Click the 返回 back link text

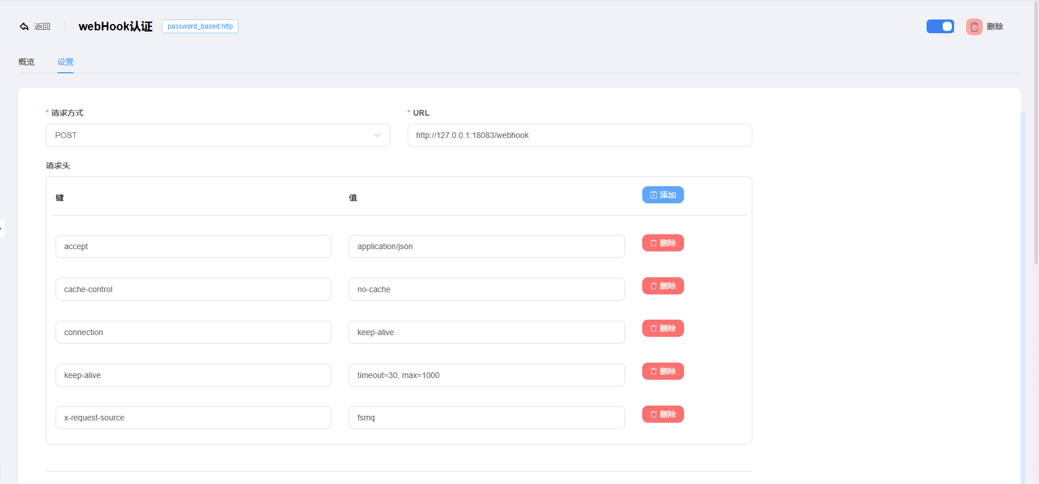click(42, 26)
